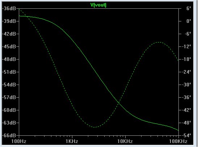This screenshot has height=147, width=198.
Task: Click the -51dB magnitude axis label
Action: [9, 72]
